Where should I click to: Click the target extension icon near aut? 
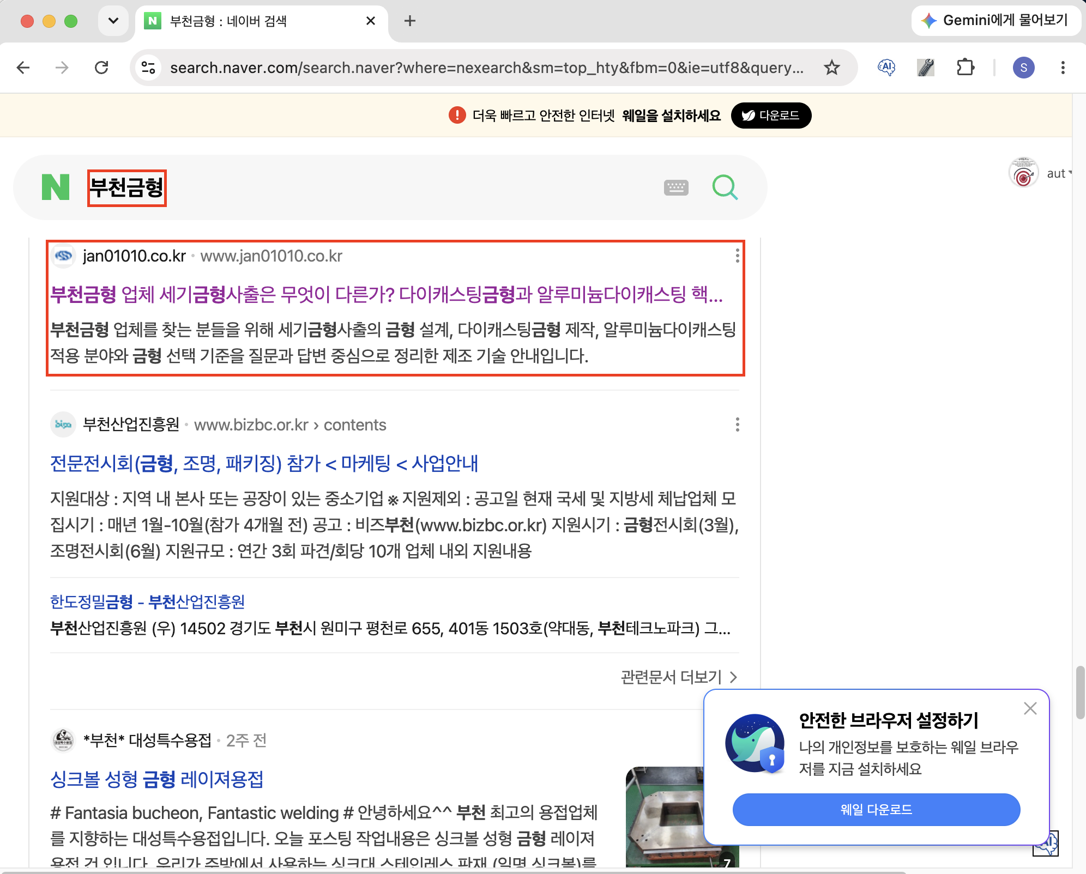tap(1024, 173)
